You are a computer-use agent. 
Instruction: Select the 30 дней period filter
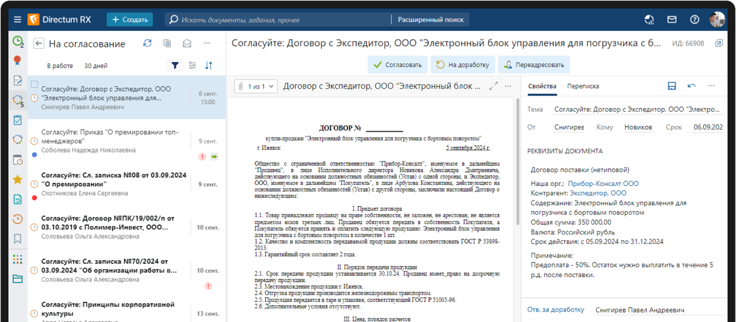(96, 66)
